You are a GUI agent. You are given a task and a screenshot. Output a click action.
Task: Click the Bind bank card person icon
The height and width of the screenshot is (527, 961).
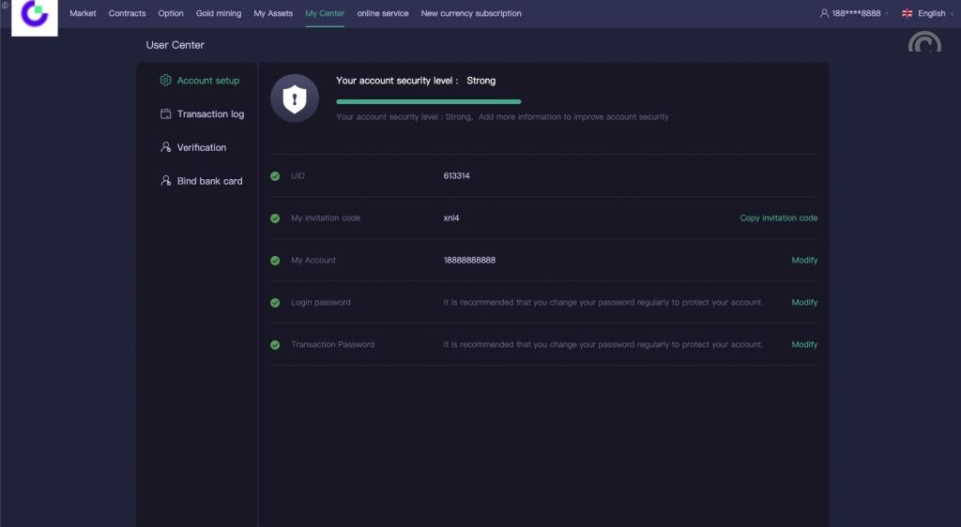click(166, 181)
